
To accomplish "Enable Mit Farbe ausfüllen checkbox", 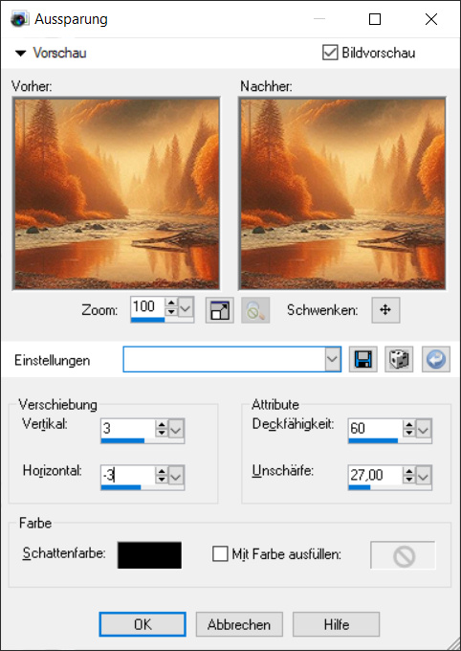I will pyautogui.click(x=220, y=554).
